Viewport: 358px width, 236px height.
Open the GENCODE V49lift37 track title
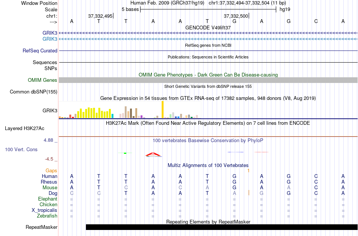208,28
